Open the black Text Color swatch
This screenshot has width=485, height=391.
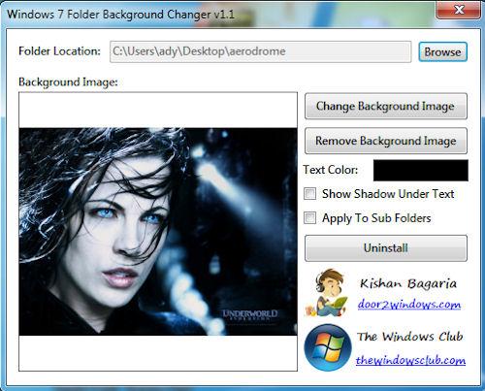[421, 170]
